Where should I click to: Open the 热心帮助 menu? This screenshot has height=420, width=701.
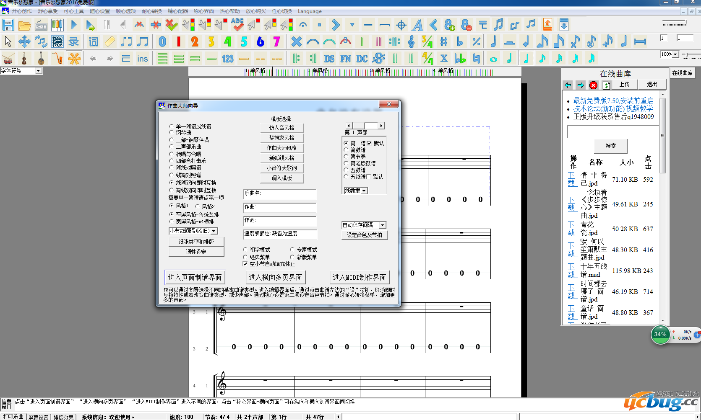229,11
